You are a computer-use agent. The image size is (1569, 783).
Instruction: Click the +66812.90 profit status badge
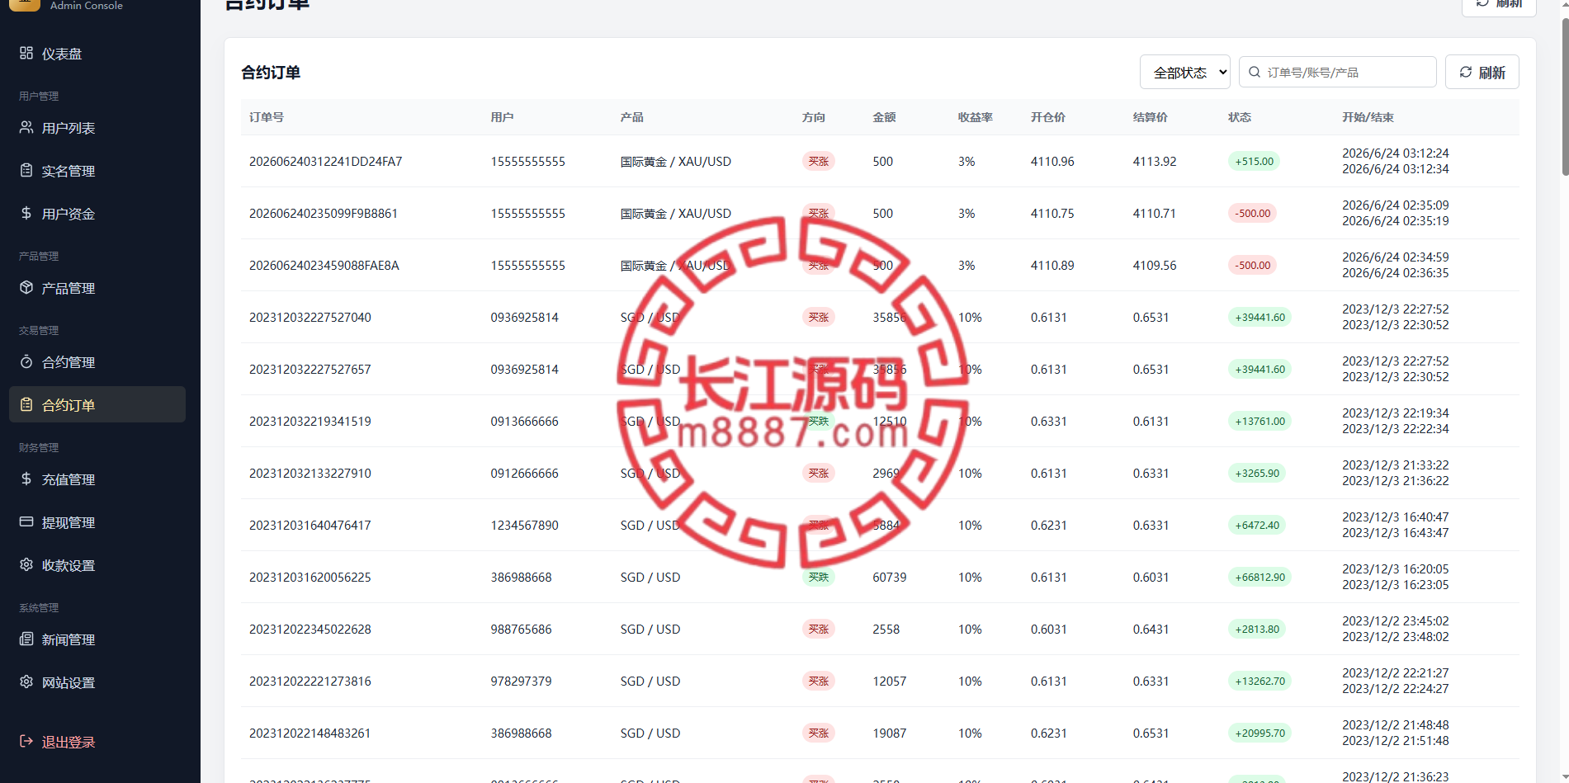tap(1259, 577)
